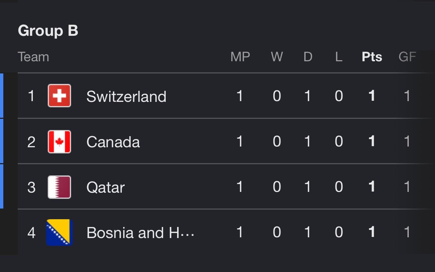Click the Canada flag icon
Viewport: 435px width, 272px height.
click(x=59, y=142)
